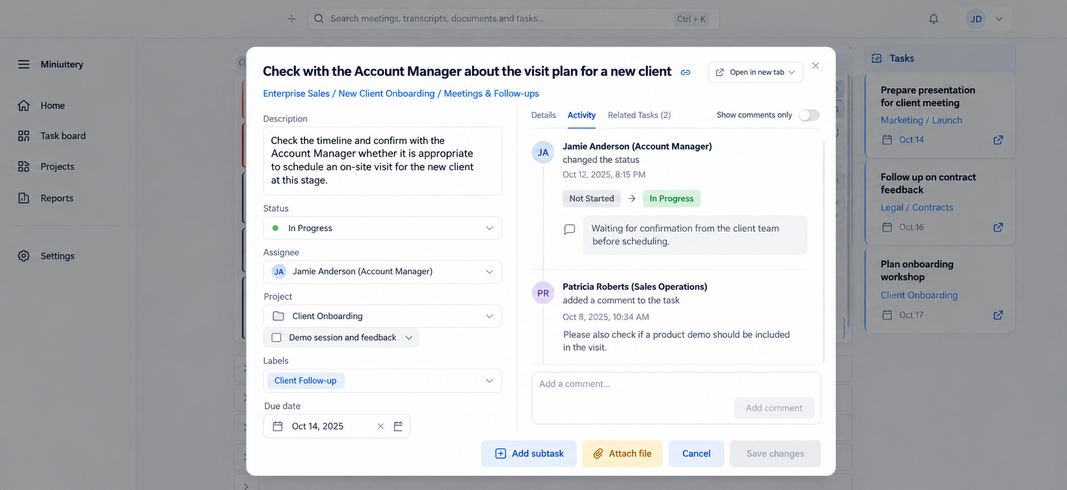Click the Add subtask button
This screenshot has width=1067, height=490.
529,454
